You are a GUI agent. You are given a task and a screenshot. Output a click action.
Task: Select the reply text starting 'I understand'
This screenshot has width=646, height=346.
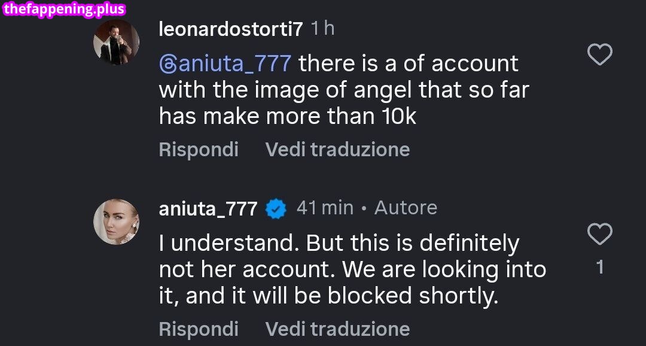point(352,269)
